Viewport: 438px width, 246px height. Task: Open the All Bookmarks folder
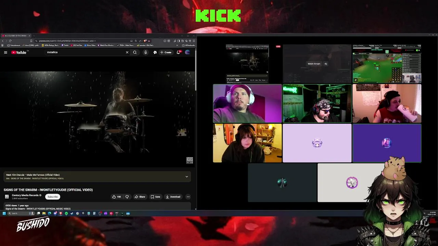(x=189, y=45)
